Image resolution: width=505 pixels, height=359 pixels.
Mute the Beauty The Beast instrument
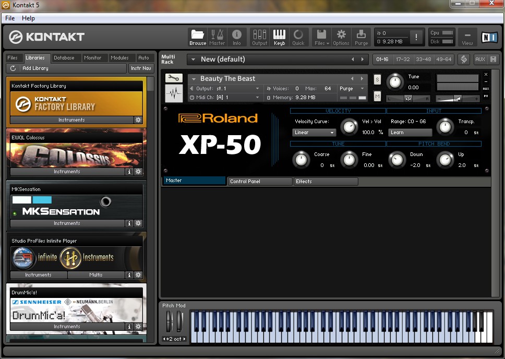[x=377, y=96]
